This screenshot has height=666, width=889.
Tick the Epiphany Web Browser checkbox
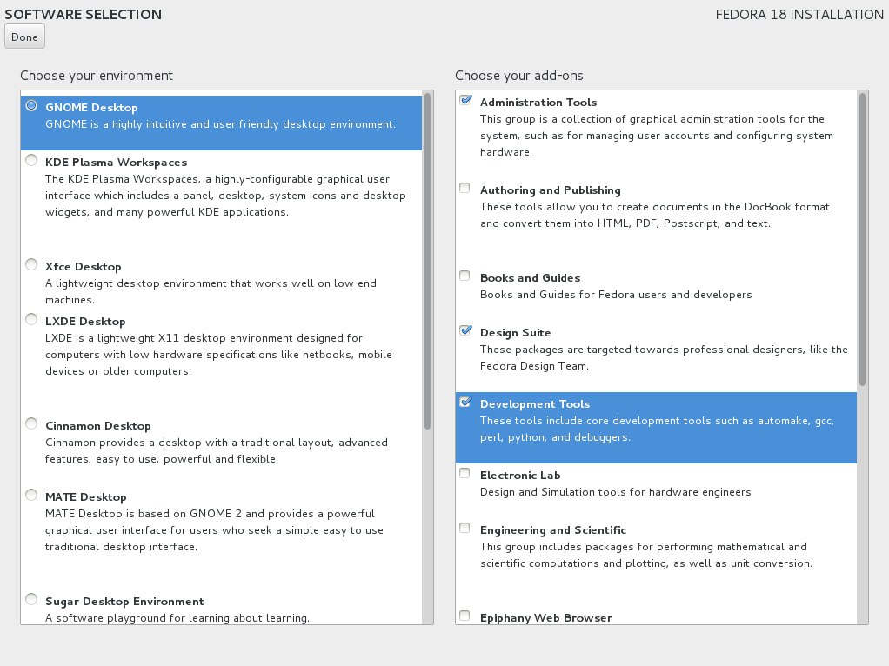pyautogui.click(x=465, y=616)
